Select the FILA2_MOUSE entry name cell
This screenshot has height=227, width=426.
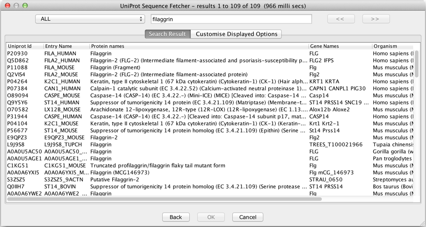pos(61,74)
